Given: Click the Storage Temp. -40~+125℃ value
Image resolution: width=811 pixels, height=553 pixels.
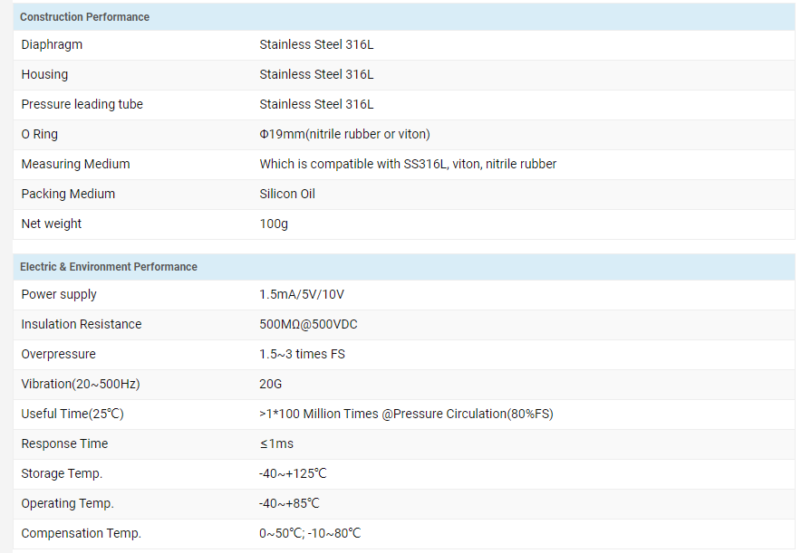Looking at the screenshot, I should coord(293,473).
